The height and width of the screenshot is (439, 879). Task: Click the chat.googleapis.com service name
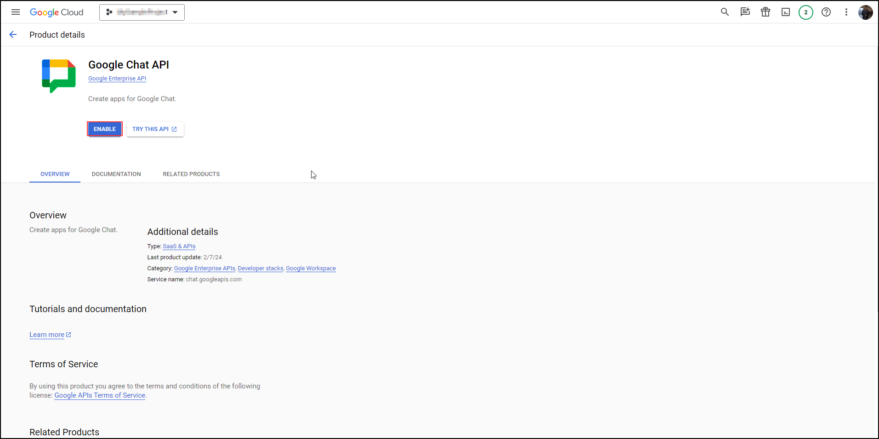(214, 279)
